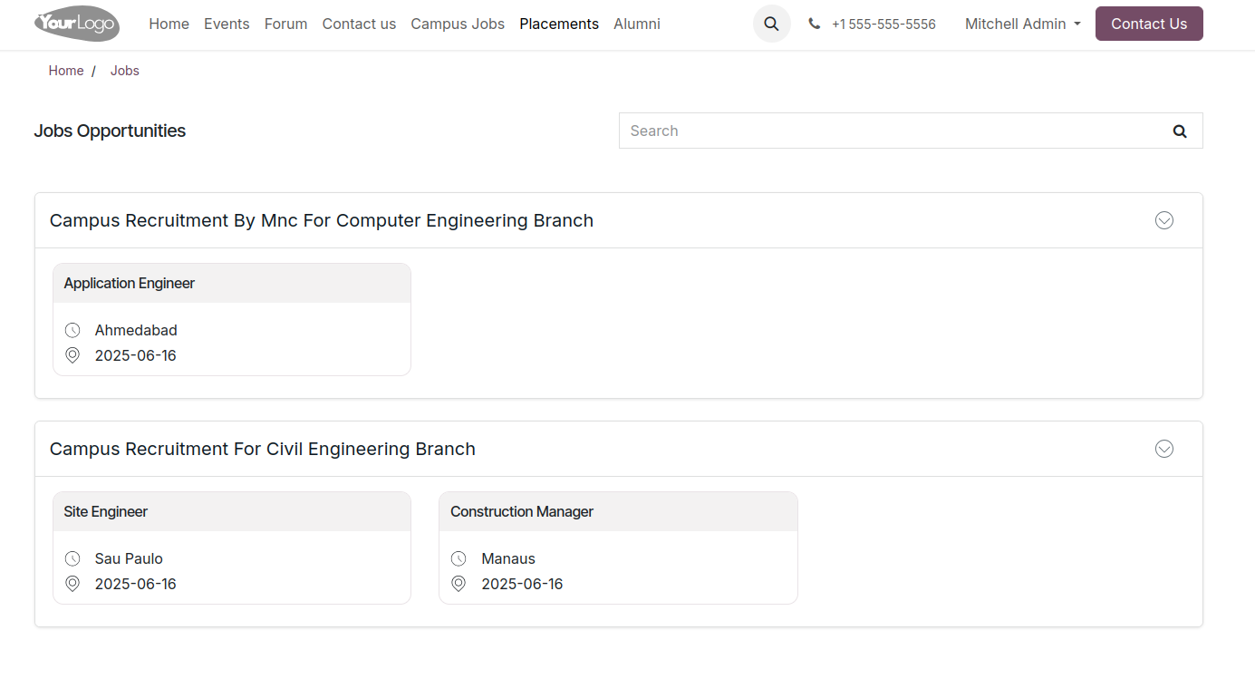Click the 2025-06-16 date under Ahmedabad
The width and height of the screenshot is (1255, 698).
pyautogui.click(x=136, y=355)
